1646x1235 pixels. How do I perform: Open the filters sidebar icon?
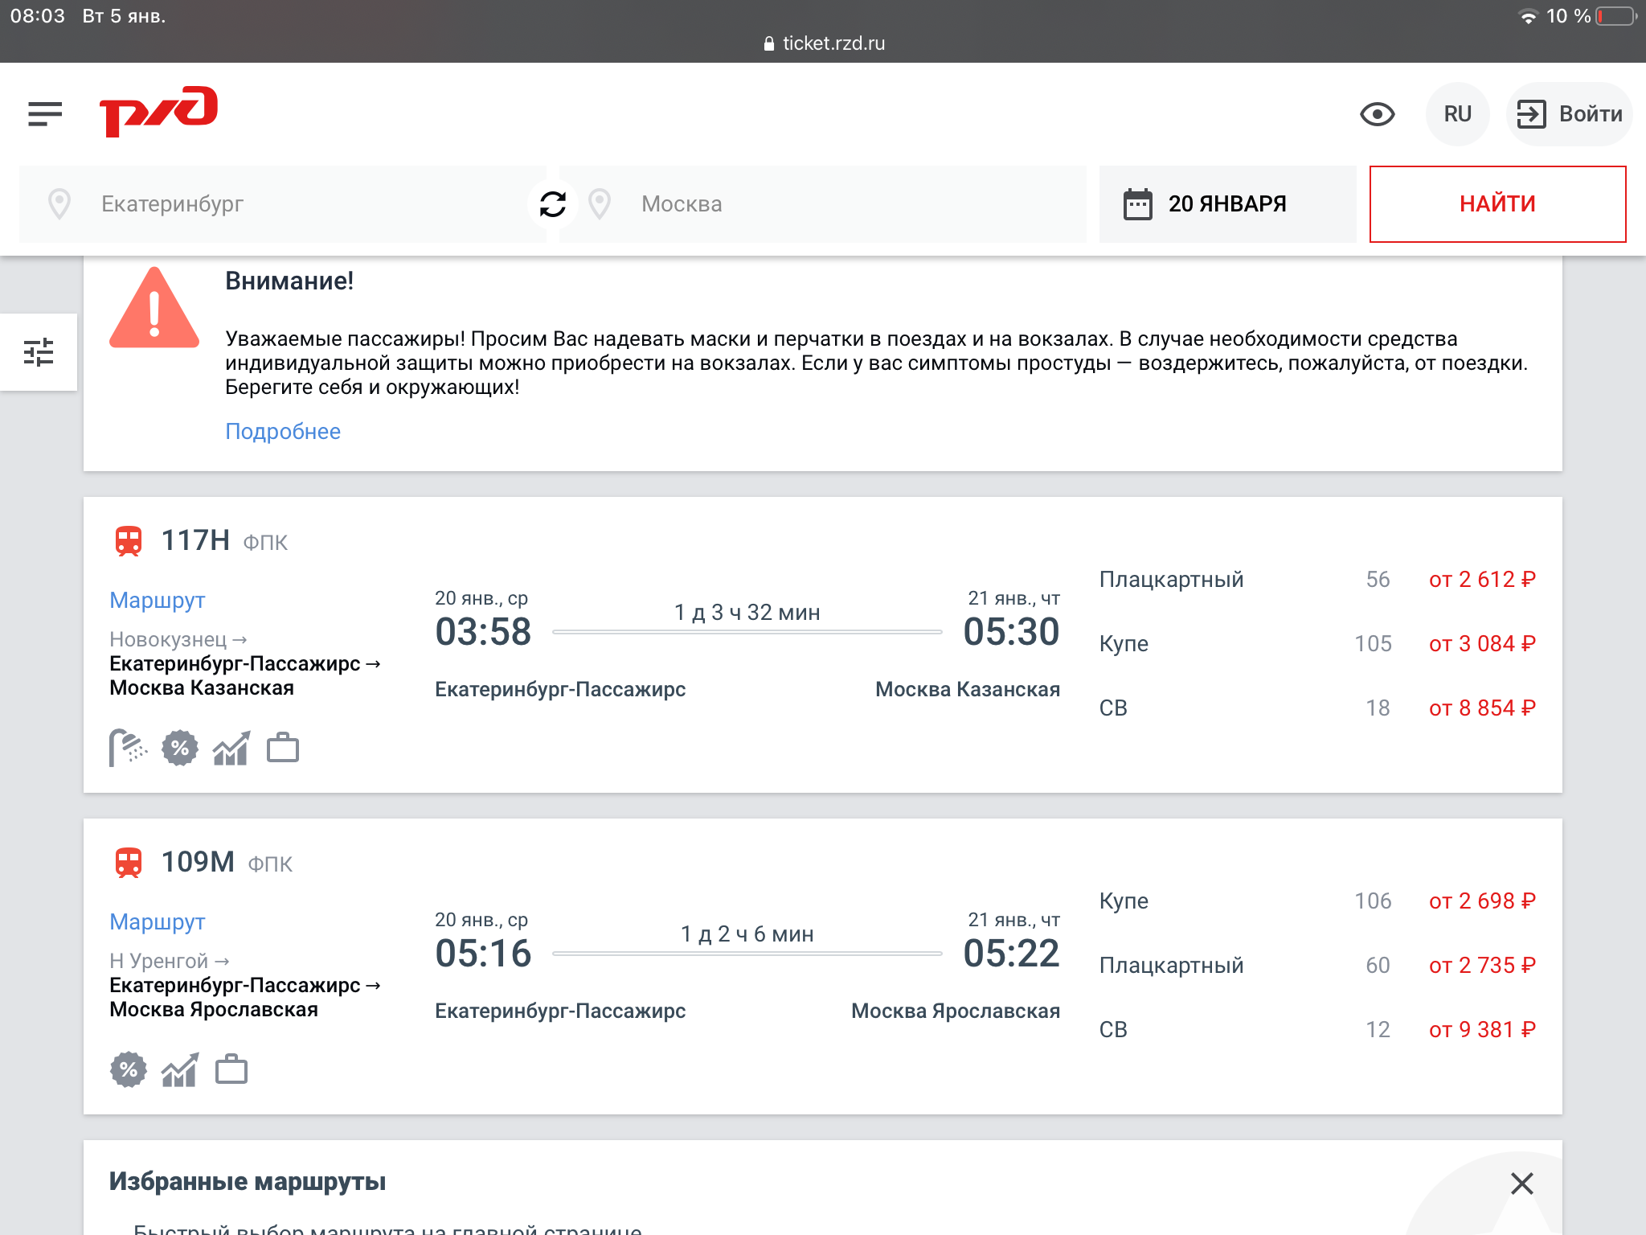point(39,352)
